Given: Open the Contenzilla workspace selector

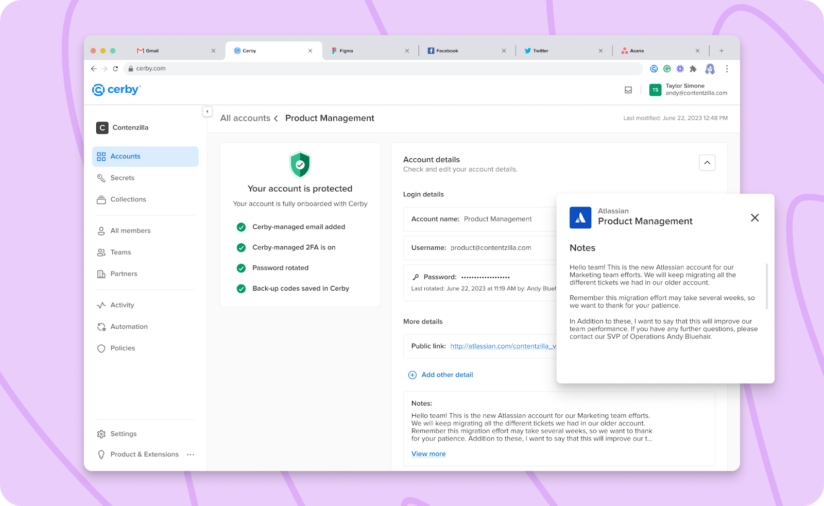Looking at the screenshot, I should [123, 128].
